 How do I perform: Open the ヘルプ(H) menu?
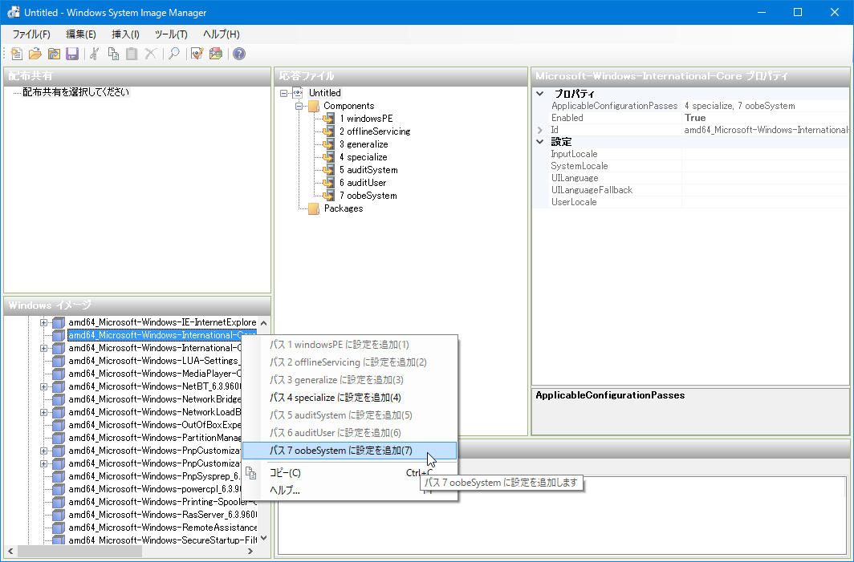click(222, 34)
